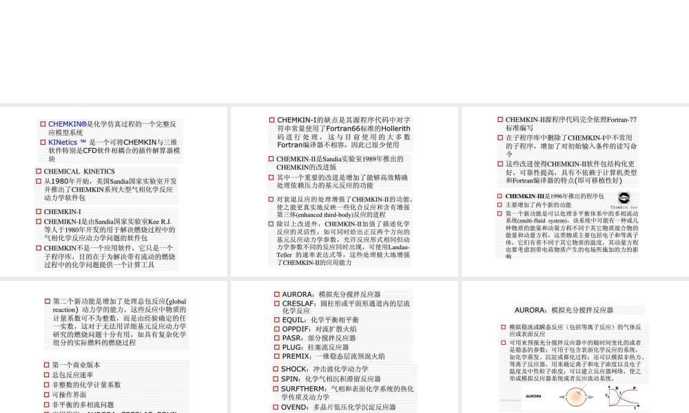Click the t axis label on the graph
The image size is (689, 413).
635,407
